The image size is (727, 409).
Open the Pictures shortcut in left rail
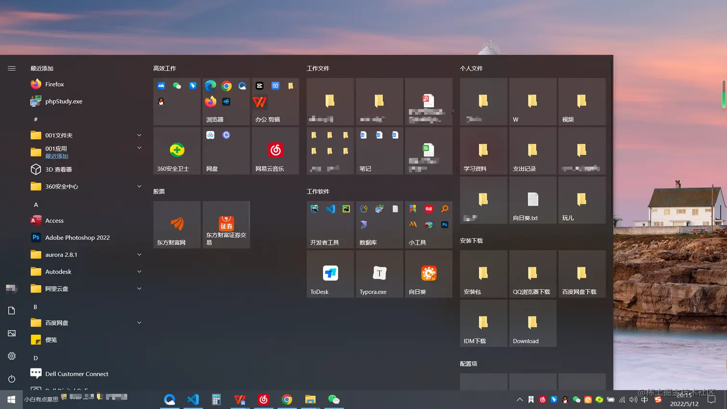coord(12,333)
